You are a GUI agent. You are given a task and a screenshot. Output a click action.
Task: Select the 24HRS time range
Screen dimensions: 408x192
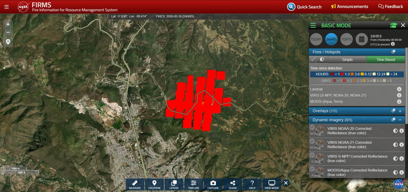(331, 39)
